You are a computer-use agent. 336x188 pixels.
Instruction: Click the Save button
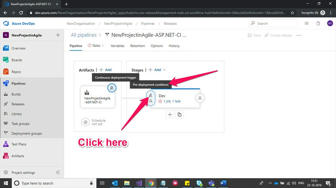pyautogui.click(x=254, y=35)
